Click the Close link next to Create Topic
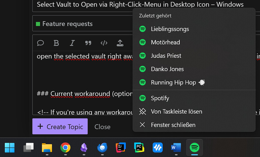 pyautogui.click(x=102, y=127)
